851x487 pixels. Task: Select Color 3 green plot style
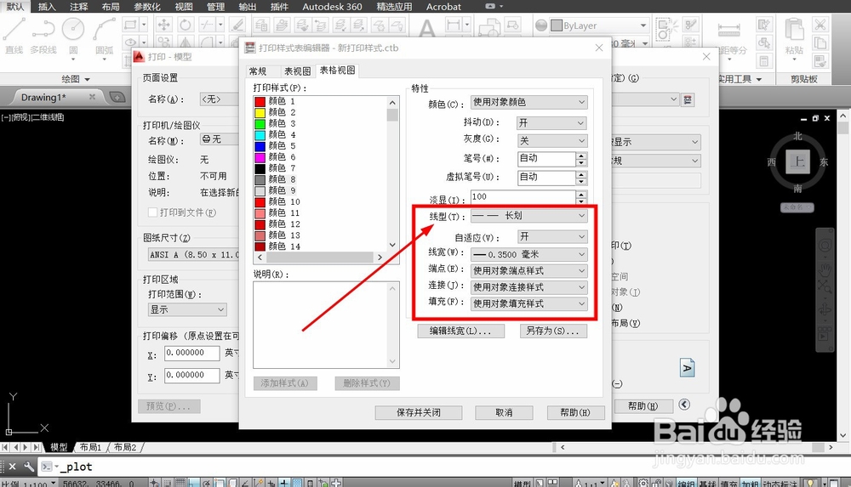pyautogui.click(x=275, y=123)
